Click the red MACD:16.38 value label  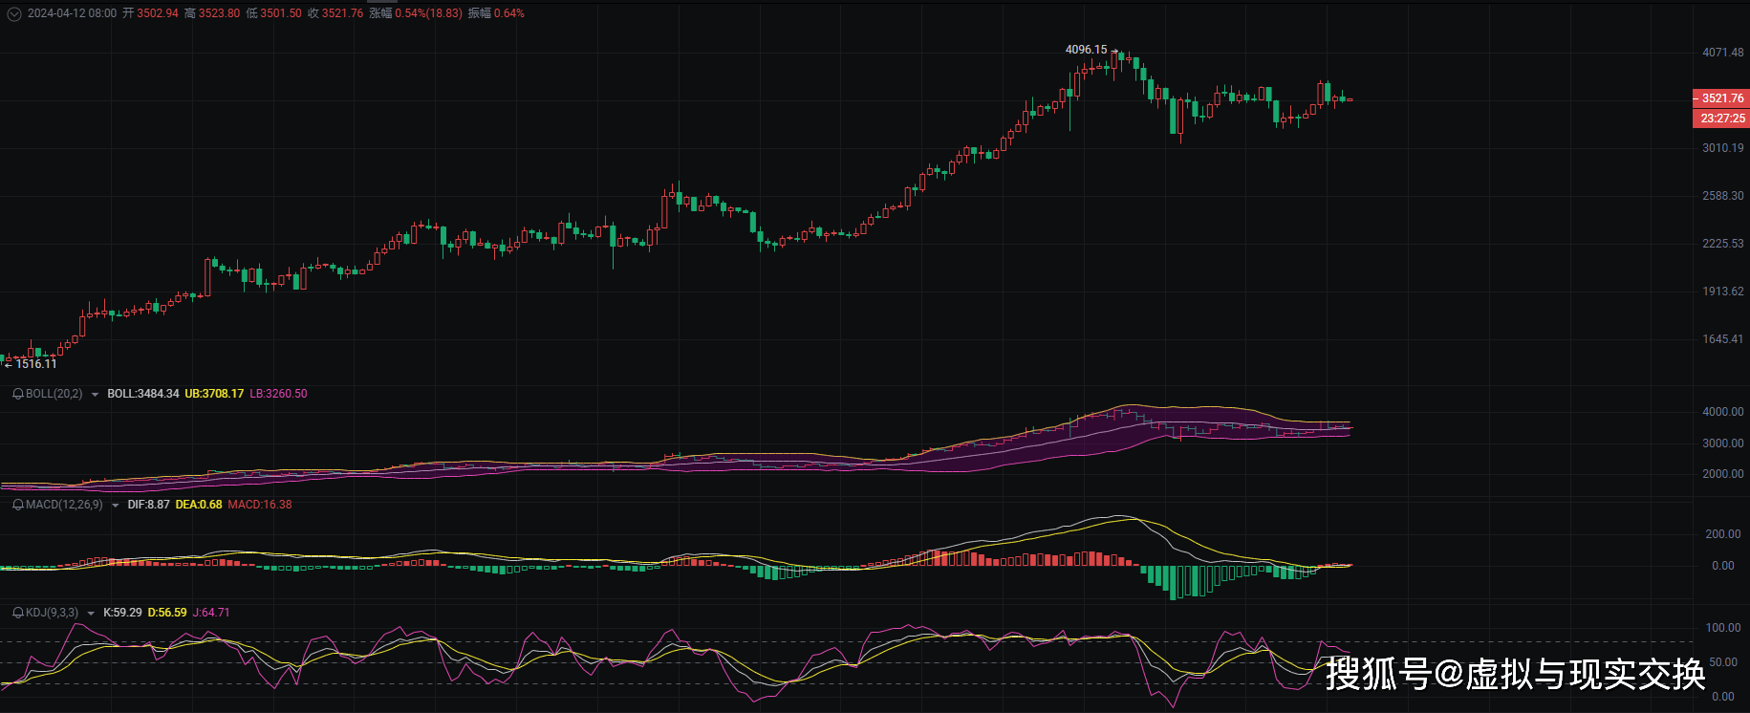[x=260, y=505]
